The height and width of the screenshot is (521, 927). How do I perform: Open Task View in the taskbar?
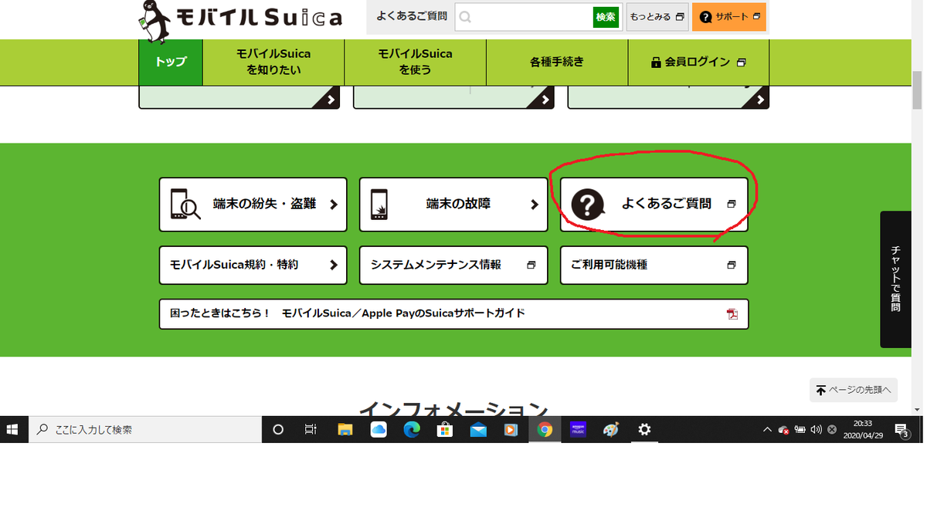[311, 430]
